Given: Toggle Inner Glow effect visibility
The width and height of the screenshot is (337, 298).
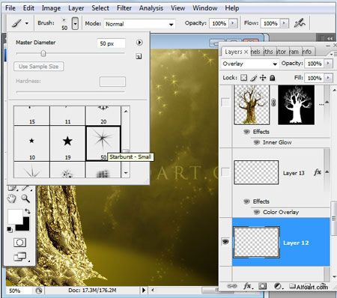Looking at the screenshot, I should [x=257, y=142].
